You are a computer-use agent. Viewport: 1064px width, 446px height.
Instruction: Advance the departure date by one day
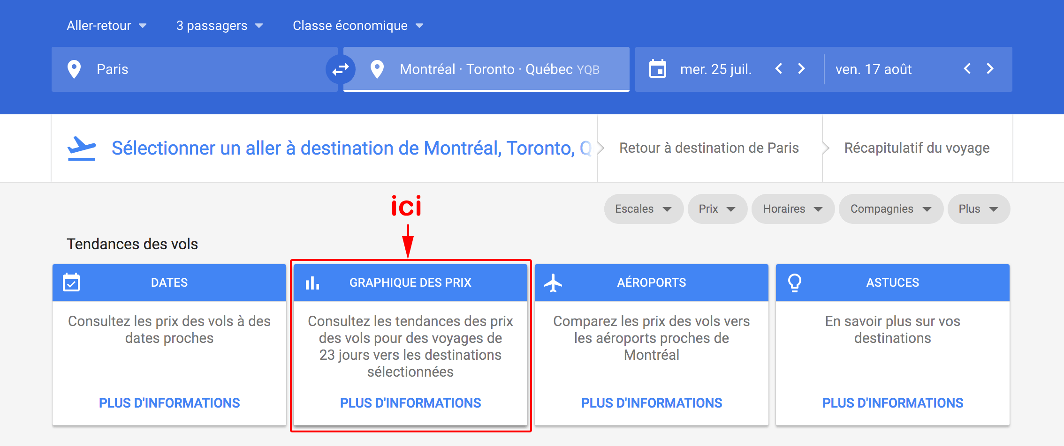click(801, 69)
